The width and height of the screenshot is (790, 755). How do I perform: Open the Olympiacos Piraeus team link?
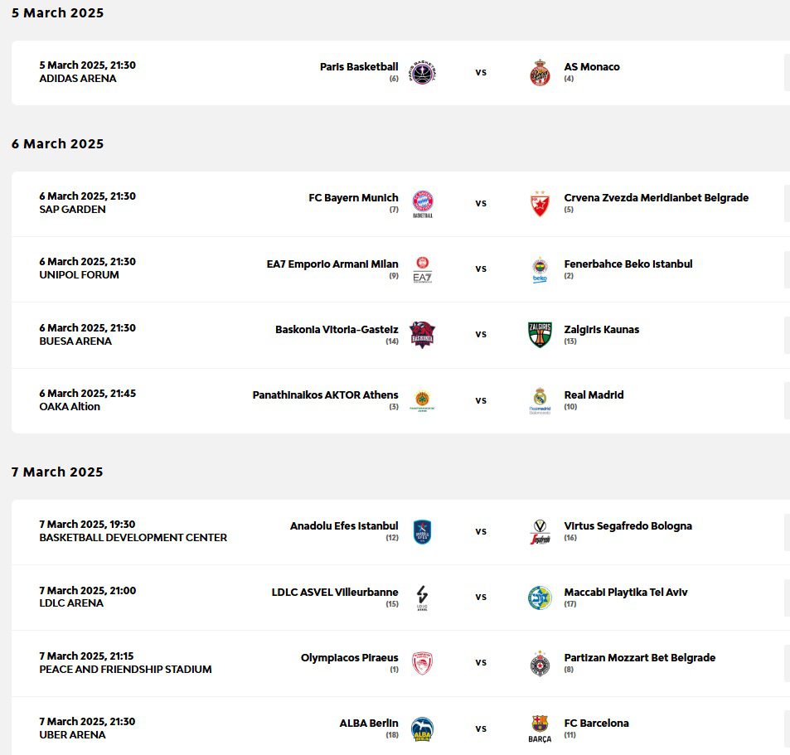click(349, 658)
